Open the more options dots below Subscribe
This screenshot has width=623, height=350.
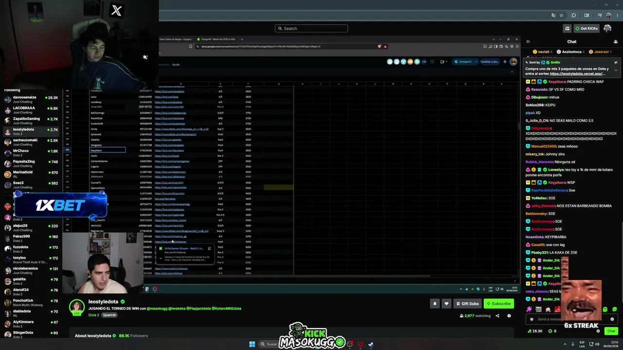click(x=509, y=316)
